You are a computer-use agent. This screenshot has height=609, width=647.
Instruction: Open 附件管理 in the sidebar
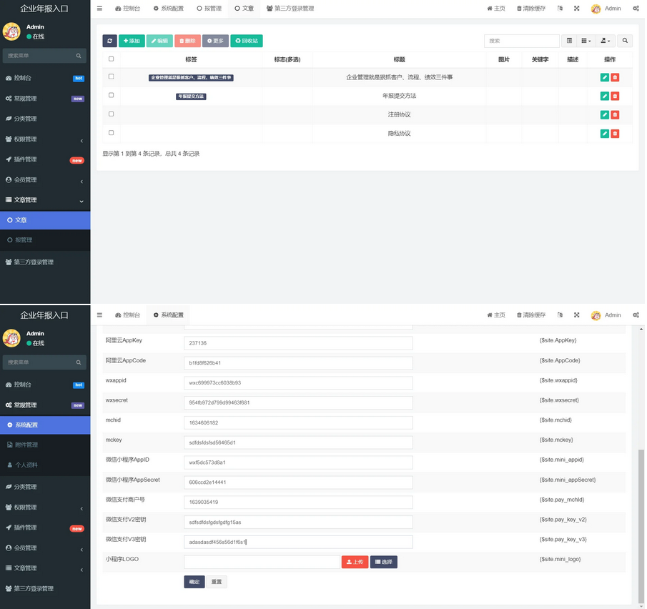(x=26, y=445)
